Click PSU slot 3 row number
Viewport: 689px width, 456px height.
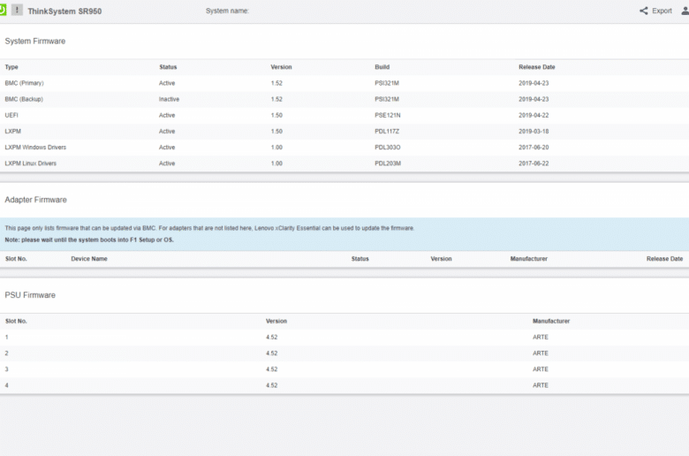pyautogui.click(x=6, y=369)
